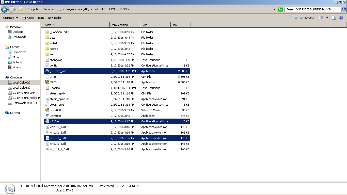This screenshot has width=347, height=195.
Task: Create a New folder from toolbar
Action: [x=55, y=18]
